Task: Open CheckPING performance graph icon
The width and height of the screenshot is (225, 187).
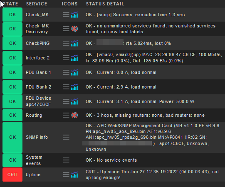Action: (x=74, y=43)
